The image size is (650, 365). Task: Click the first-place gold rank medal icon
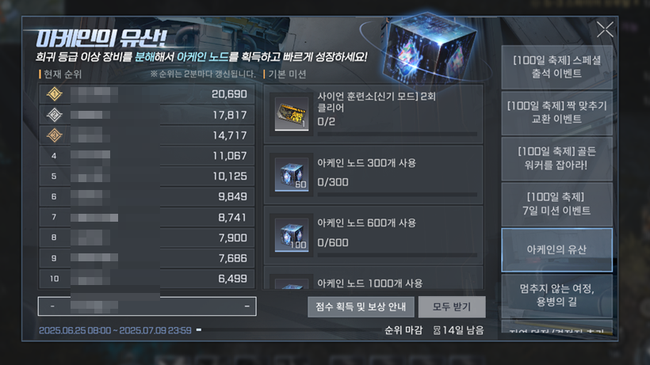tap(55, 94)
